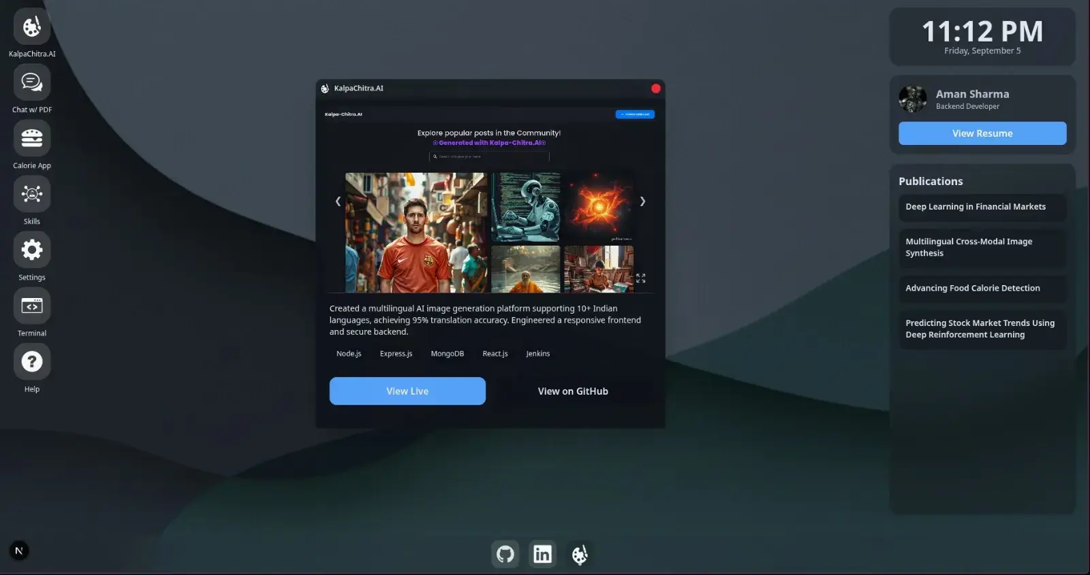1090x575 pixels.
Task: Open the KalpaChitra.AI desktop icon
Action: (x=32, y=27)
